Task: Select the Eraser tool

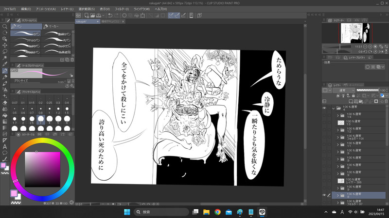Action: pos(4,103)
